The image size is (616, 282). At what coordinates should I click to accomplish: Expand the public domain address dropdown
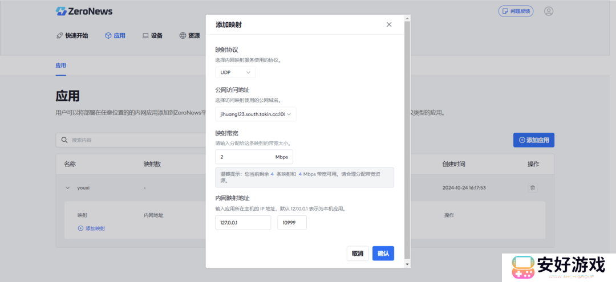click(x=256, y=115)
